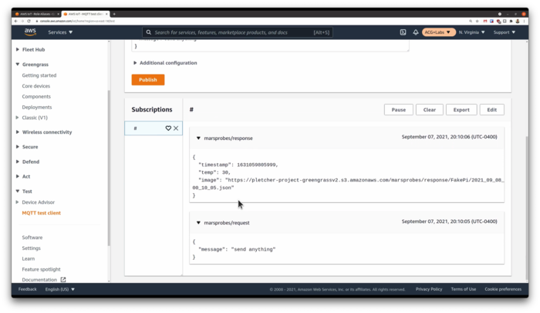Click the sidebar vertical scrollbar
Screen dimensions: 540x313
[110, 168]
